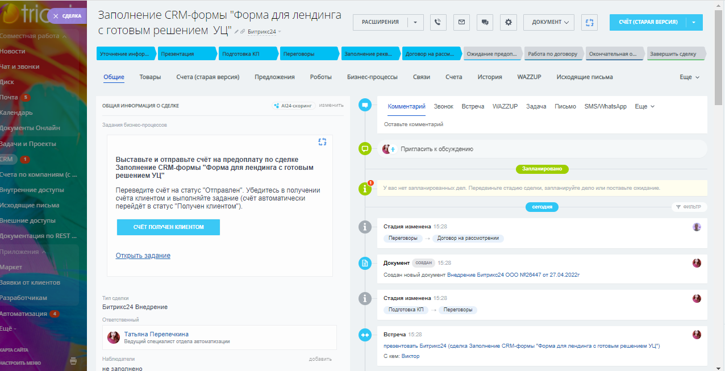The image size is (725, 371).
Task: Open the Документ dropdown
Action: point(548,22)
